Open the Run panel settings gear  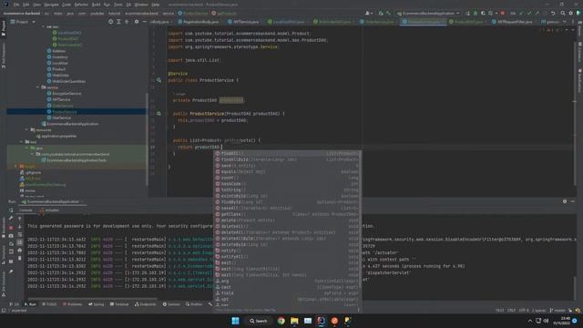tap(565, 201)
